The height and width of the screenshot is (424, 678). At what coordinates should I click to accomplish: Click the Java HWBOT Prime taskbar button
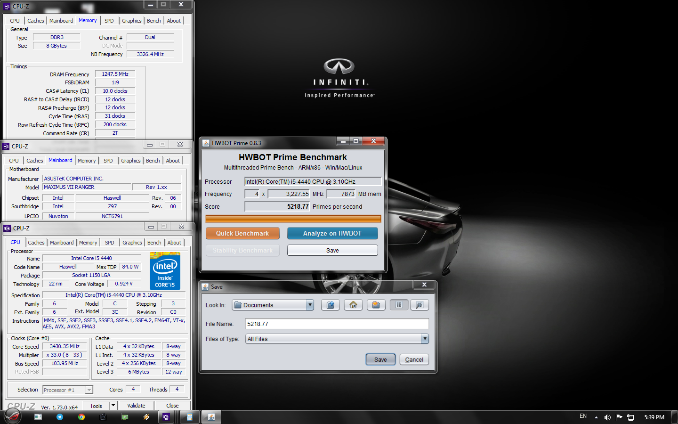pyautogui.click(x=211, y=417)
